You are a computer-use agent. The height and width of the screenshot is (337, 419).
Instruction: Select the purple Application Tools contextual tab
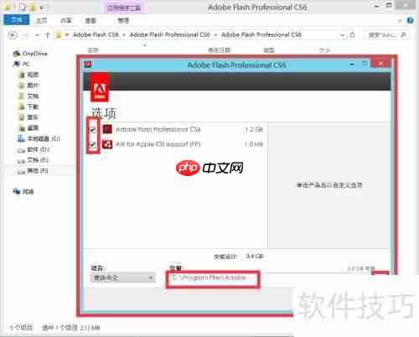(124, 8)
